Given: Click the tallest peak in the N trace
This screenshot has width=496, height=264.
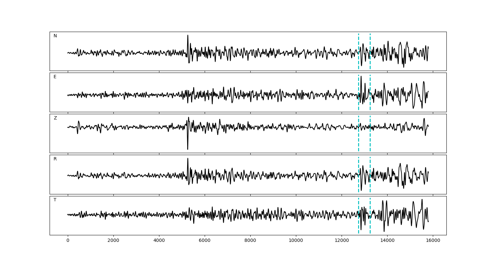Looking at the screenshot, I should [188, 36].
